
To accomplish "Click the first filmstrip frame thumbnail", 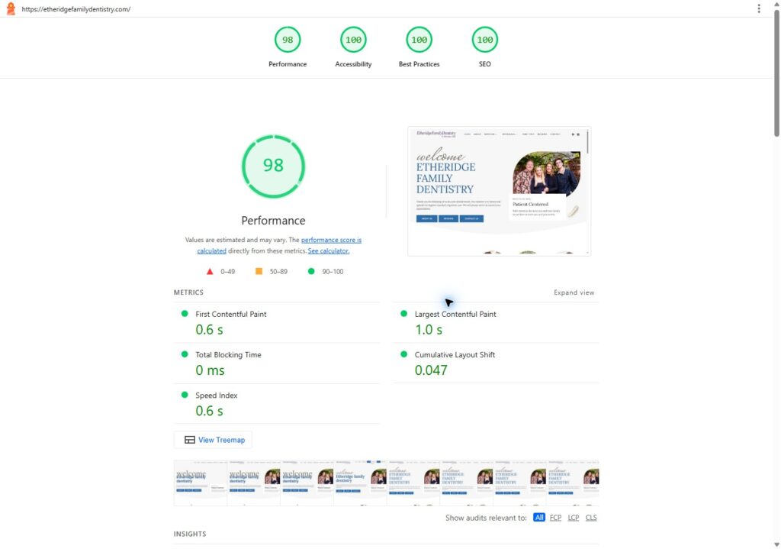I will pyautogui.click(x=201, y=483).
